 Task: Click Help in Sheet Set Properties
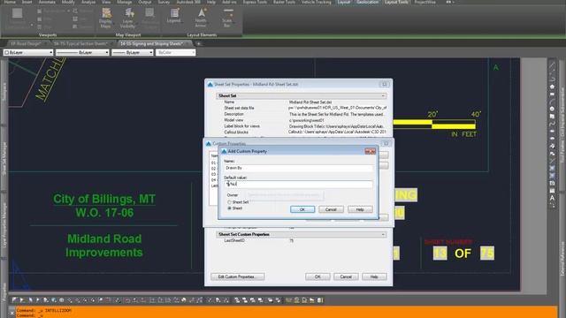coord(374,276)
